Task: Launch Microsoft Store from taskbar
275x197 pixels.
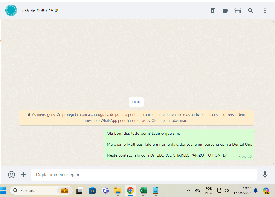Action: (x=92, y=190)
